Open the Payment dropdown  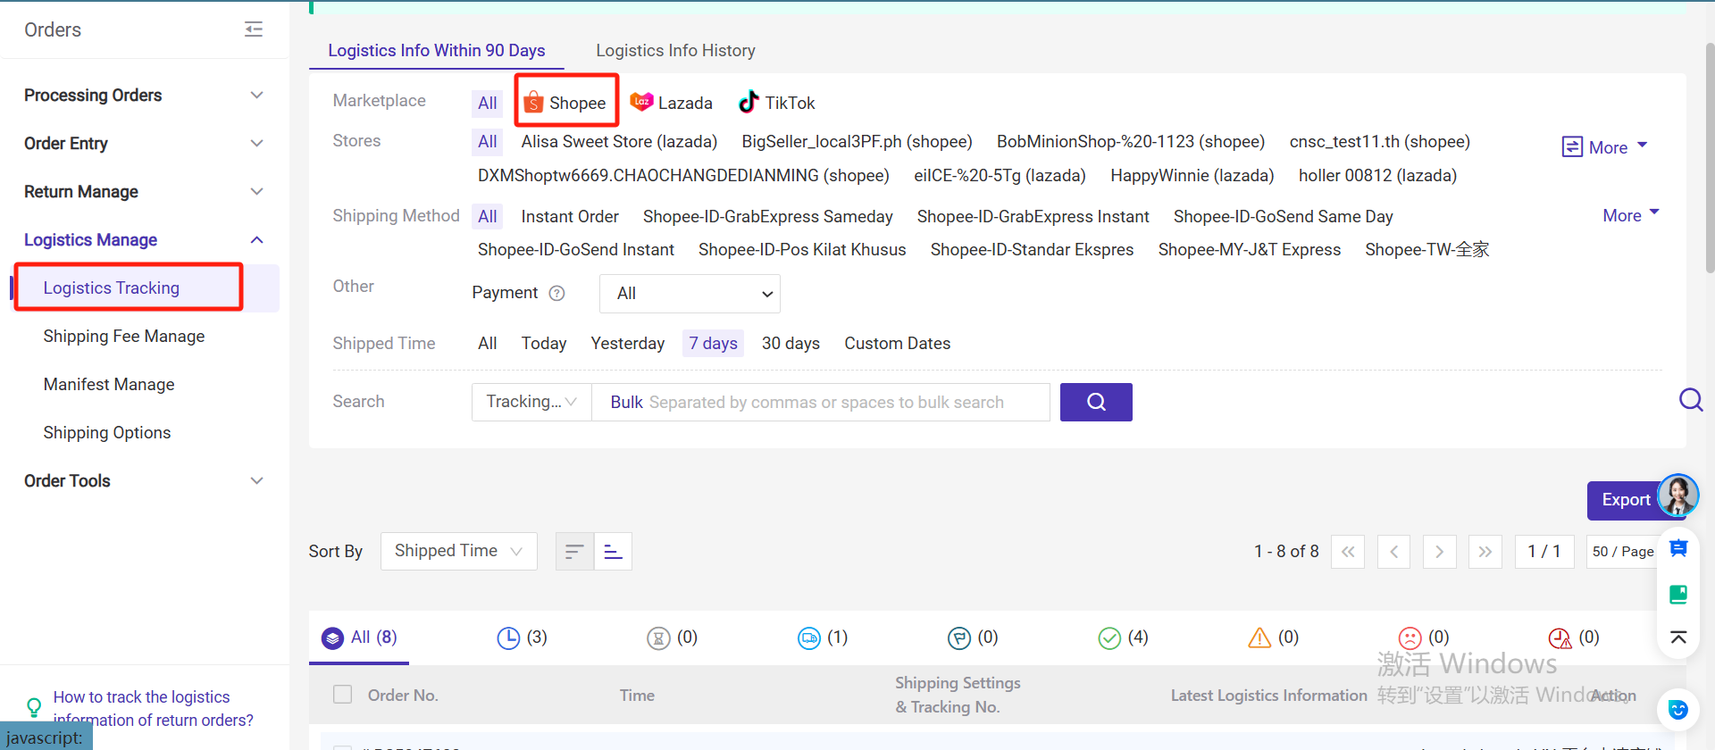tap(690, 294)
